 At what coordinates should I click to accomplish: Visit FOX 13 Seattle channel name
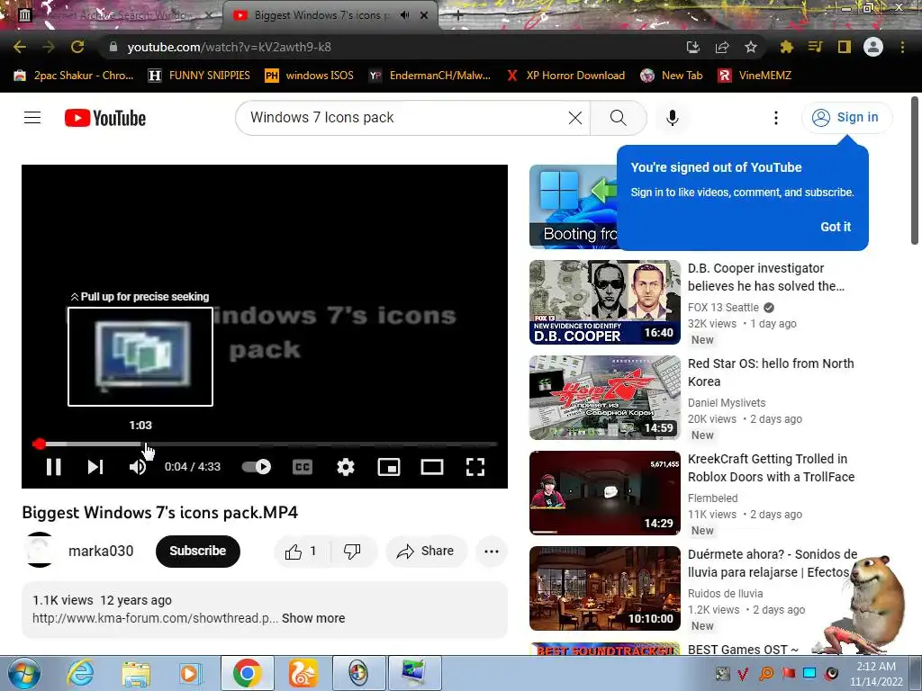[723, 308]
